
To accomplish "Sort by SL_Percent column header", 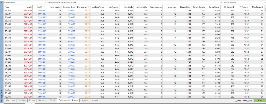I will pyautogui.click(x=228, y=7).
